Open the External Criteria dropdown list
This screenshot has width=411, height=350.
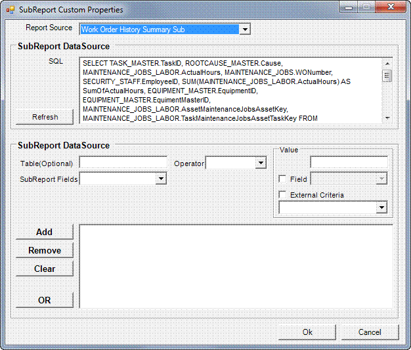(381, 208)
